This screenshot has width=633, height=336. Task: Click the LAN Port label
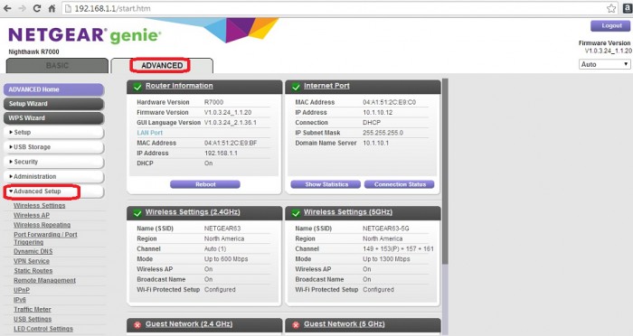coord(150,133)
